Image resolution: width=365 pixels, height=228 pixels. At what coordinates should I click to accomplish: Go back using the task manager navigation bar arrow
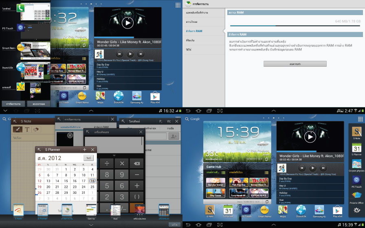(188, 111)
